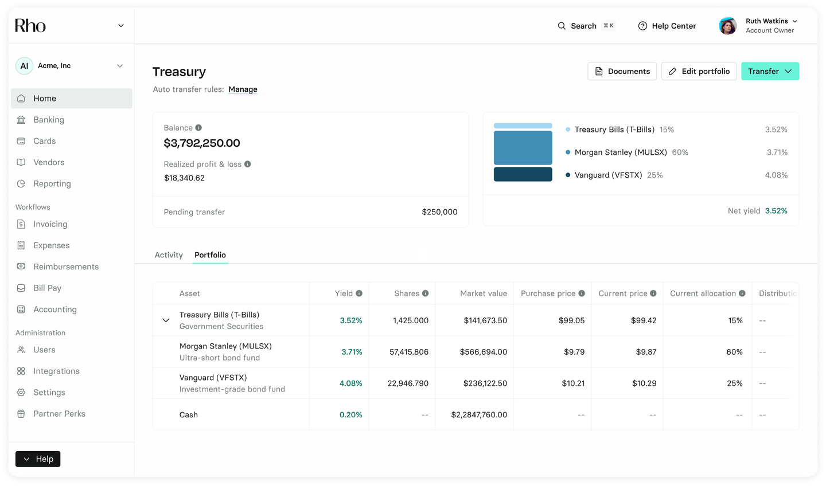
Task: Click info icon beside Current price header
Action: pyautogui.click(x=653, y=293)
